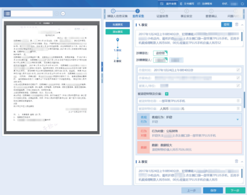This screenshot has width=247, height=195.
Task: Delete fact 2 with its trash icon
Action: (x=237, y=161)
